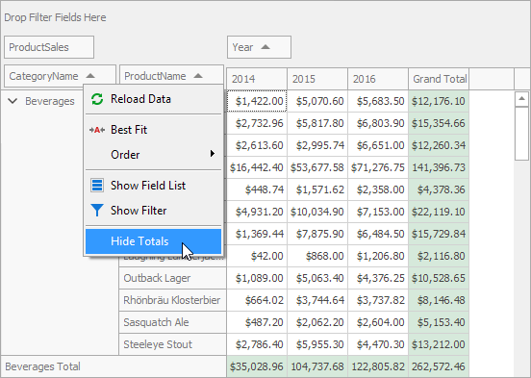Image resolution: width=531 pixels, height=378 pixels.
Task: Select the $1,422.00 cell for 2014
Action: tap(257, 101)
